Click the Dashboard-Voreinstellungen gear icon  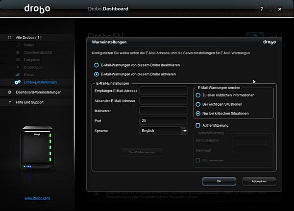pos(10,92)
